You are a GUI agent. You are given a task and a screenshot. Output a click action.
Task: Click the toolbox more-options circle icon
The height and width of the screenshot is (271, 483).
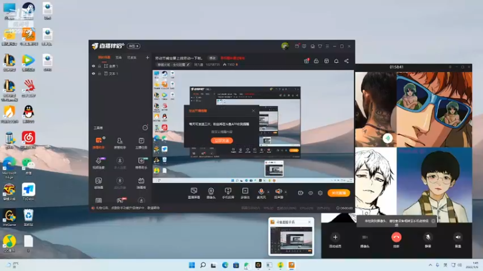coord(145,128)
